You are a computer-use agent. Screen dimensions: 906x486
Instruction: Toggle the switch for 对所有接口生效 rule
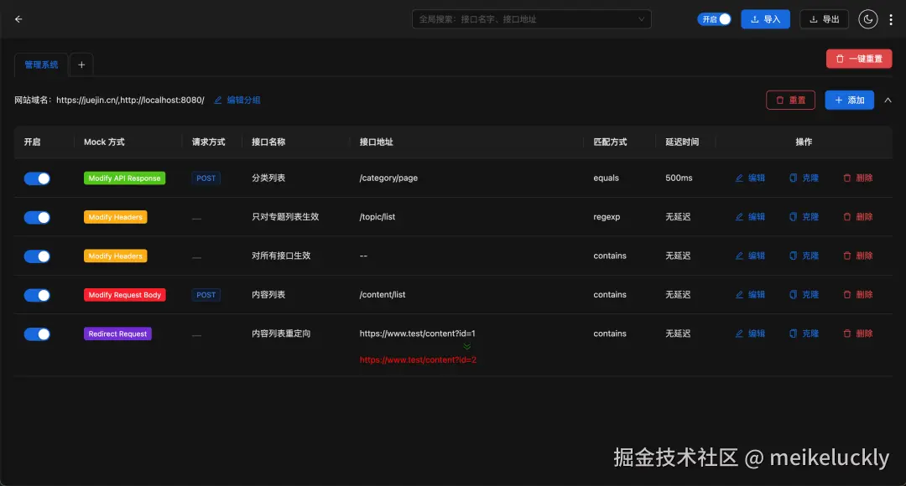pyautogui.click(x=37, y=256)
